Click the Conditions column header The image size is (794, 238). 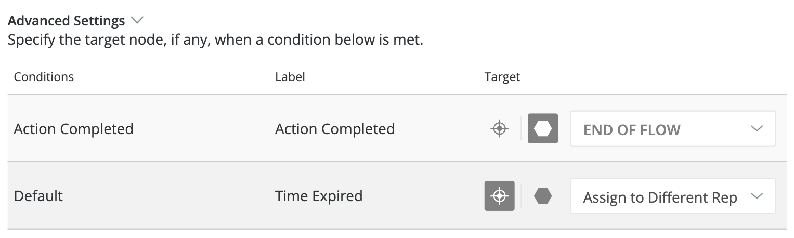44,77
